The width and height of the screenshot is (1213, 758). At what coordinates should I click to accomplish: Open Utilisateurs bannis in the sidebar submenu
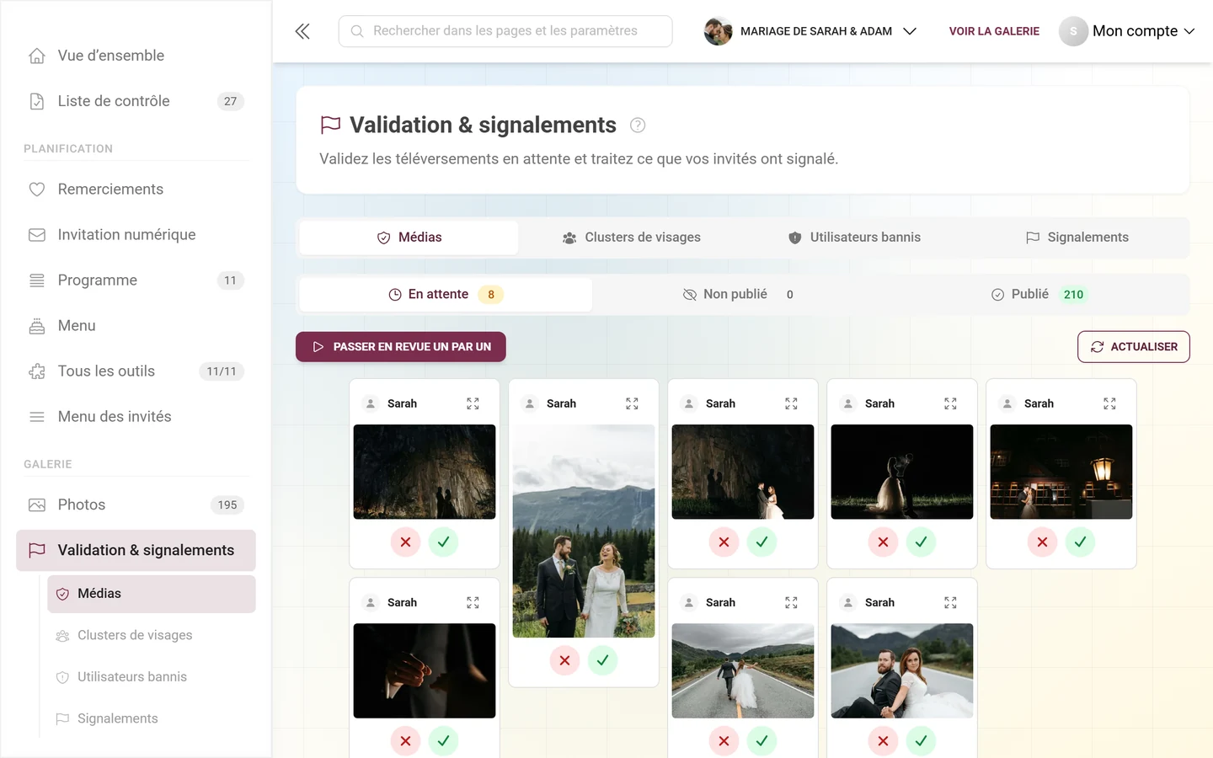pyautogui.click(x=152, y=677)
